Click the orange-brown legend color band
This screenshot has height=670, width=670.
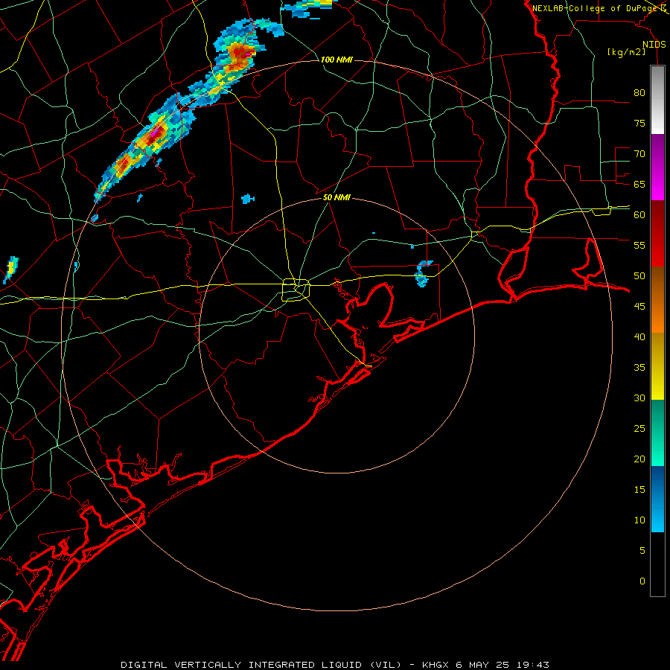point(657,299)
